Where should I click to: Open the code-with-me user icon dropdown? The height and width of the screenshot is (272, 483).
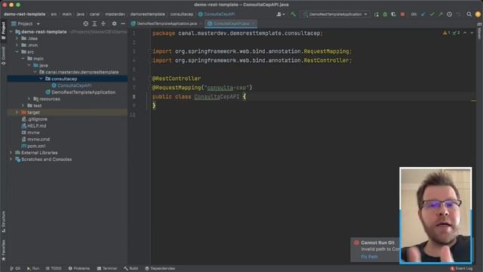tap(280, 14)
